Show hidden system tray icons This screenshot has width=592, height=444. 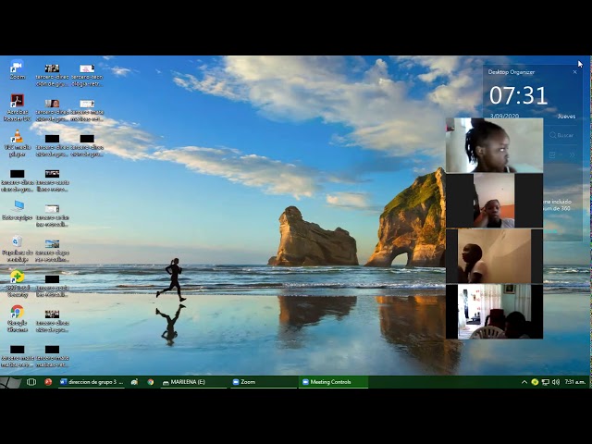click(524, 382)
